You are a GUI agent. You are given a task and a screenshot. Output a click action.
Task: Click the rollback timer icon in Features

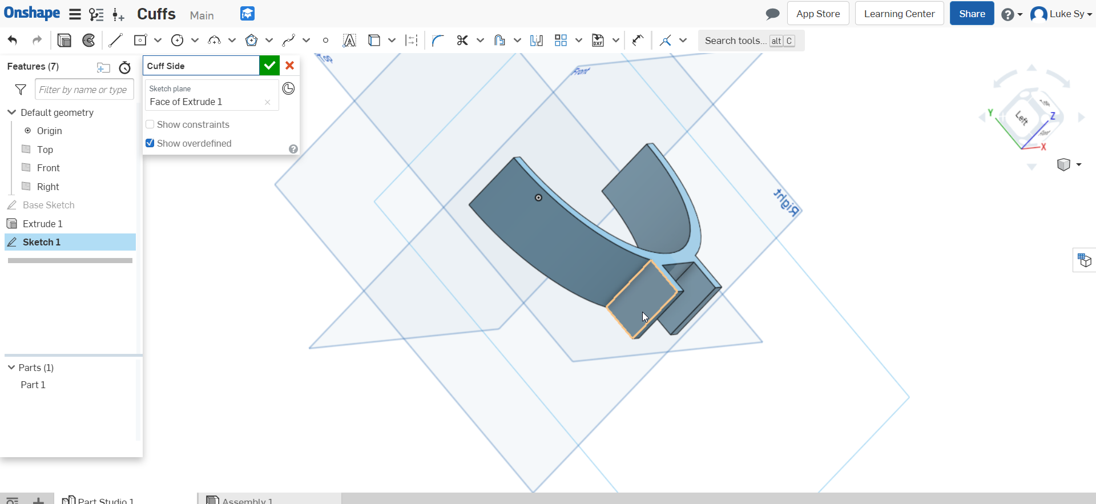(125, 67)
